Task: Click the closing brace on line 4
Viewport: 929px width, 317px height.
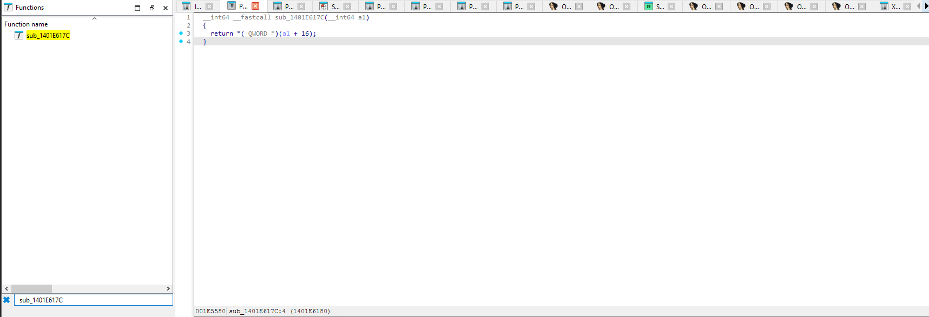Action: point(205,42)
